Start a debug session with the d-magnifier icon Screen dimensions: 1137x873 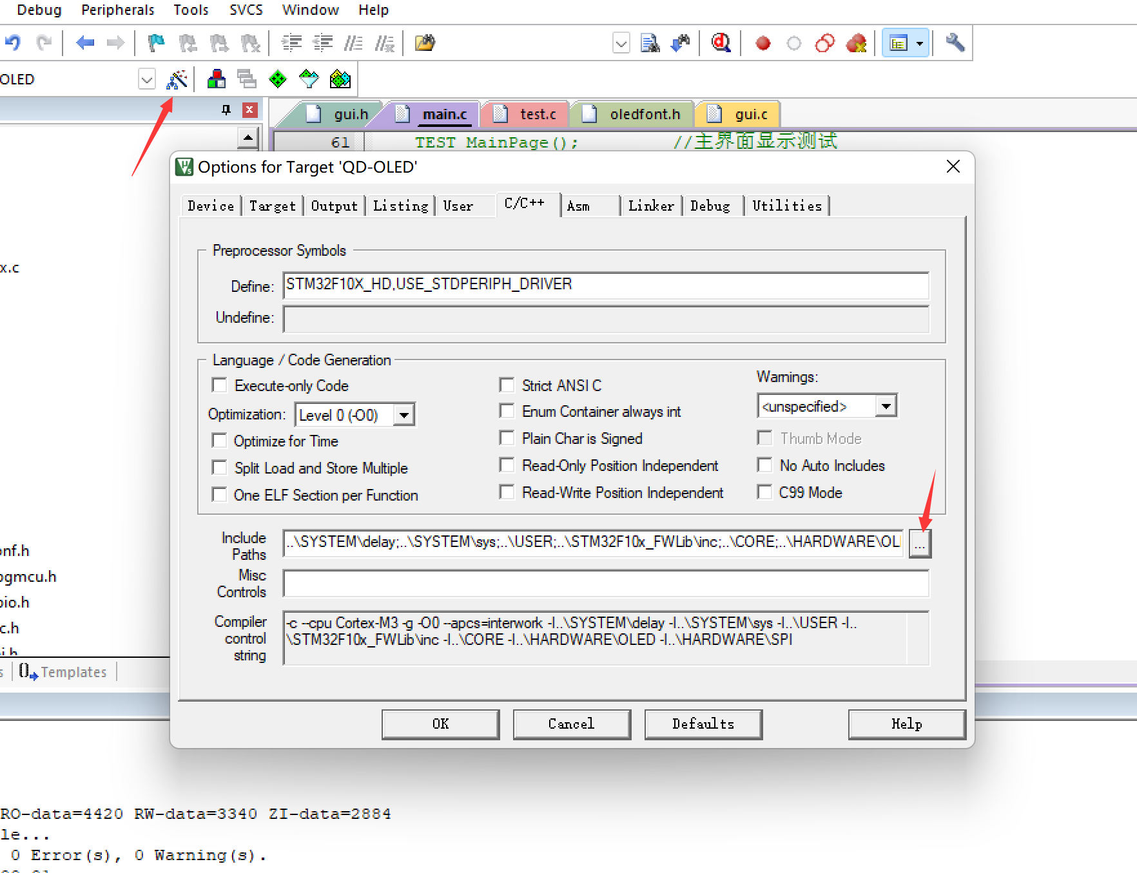click(x=721, y=43)
